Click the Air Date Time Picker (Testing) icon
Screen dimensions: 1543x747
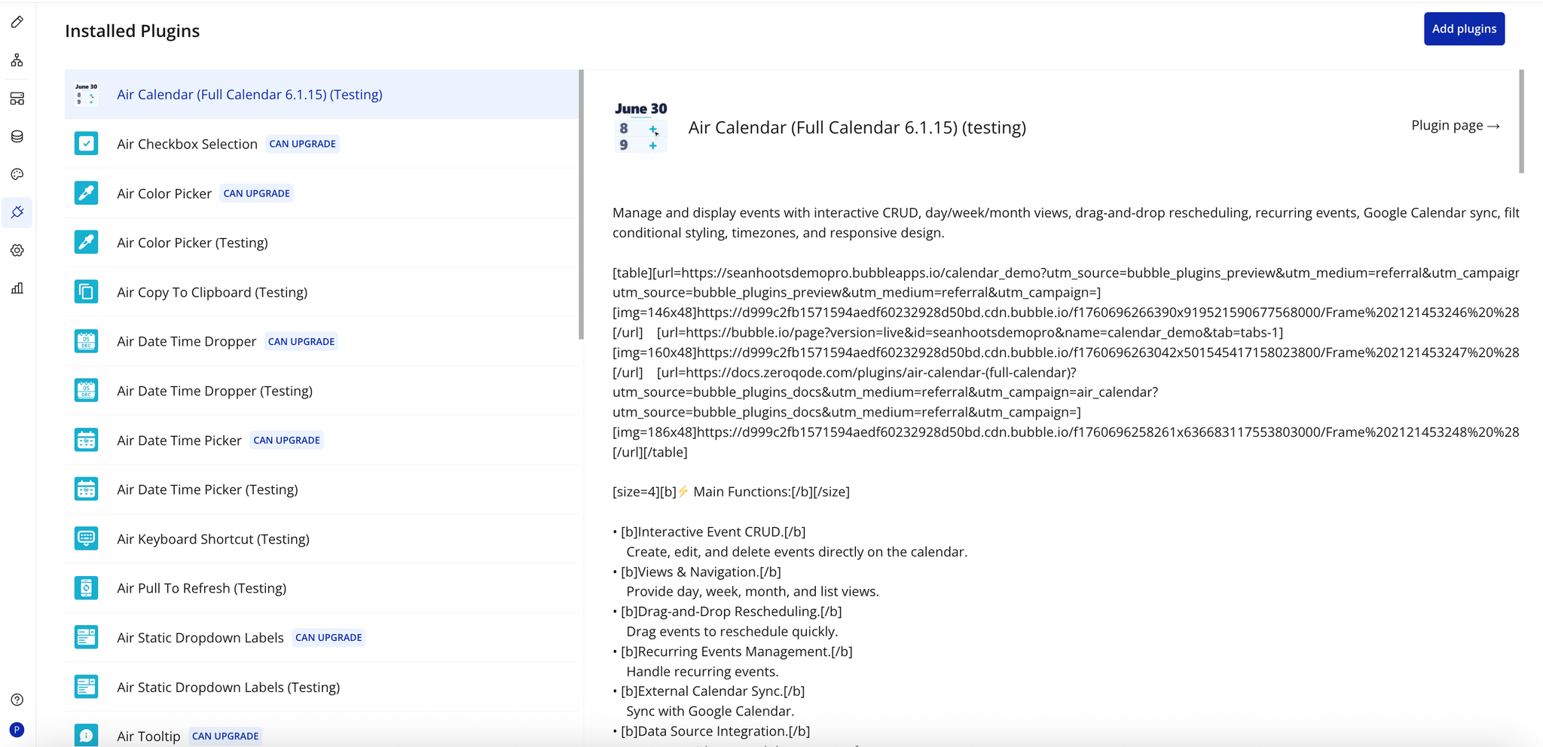click(87, 489)
